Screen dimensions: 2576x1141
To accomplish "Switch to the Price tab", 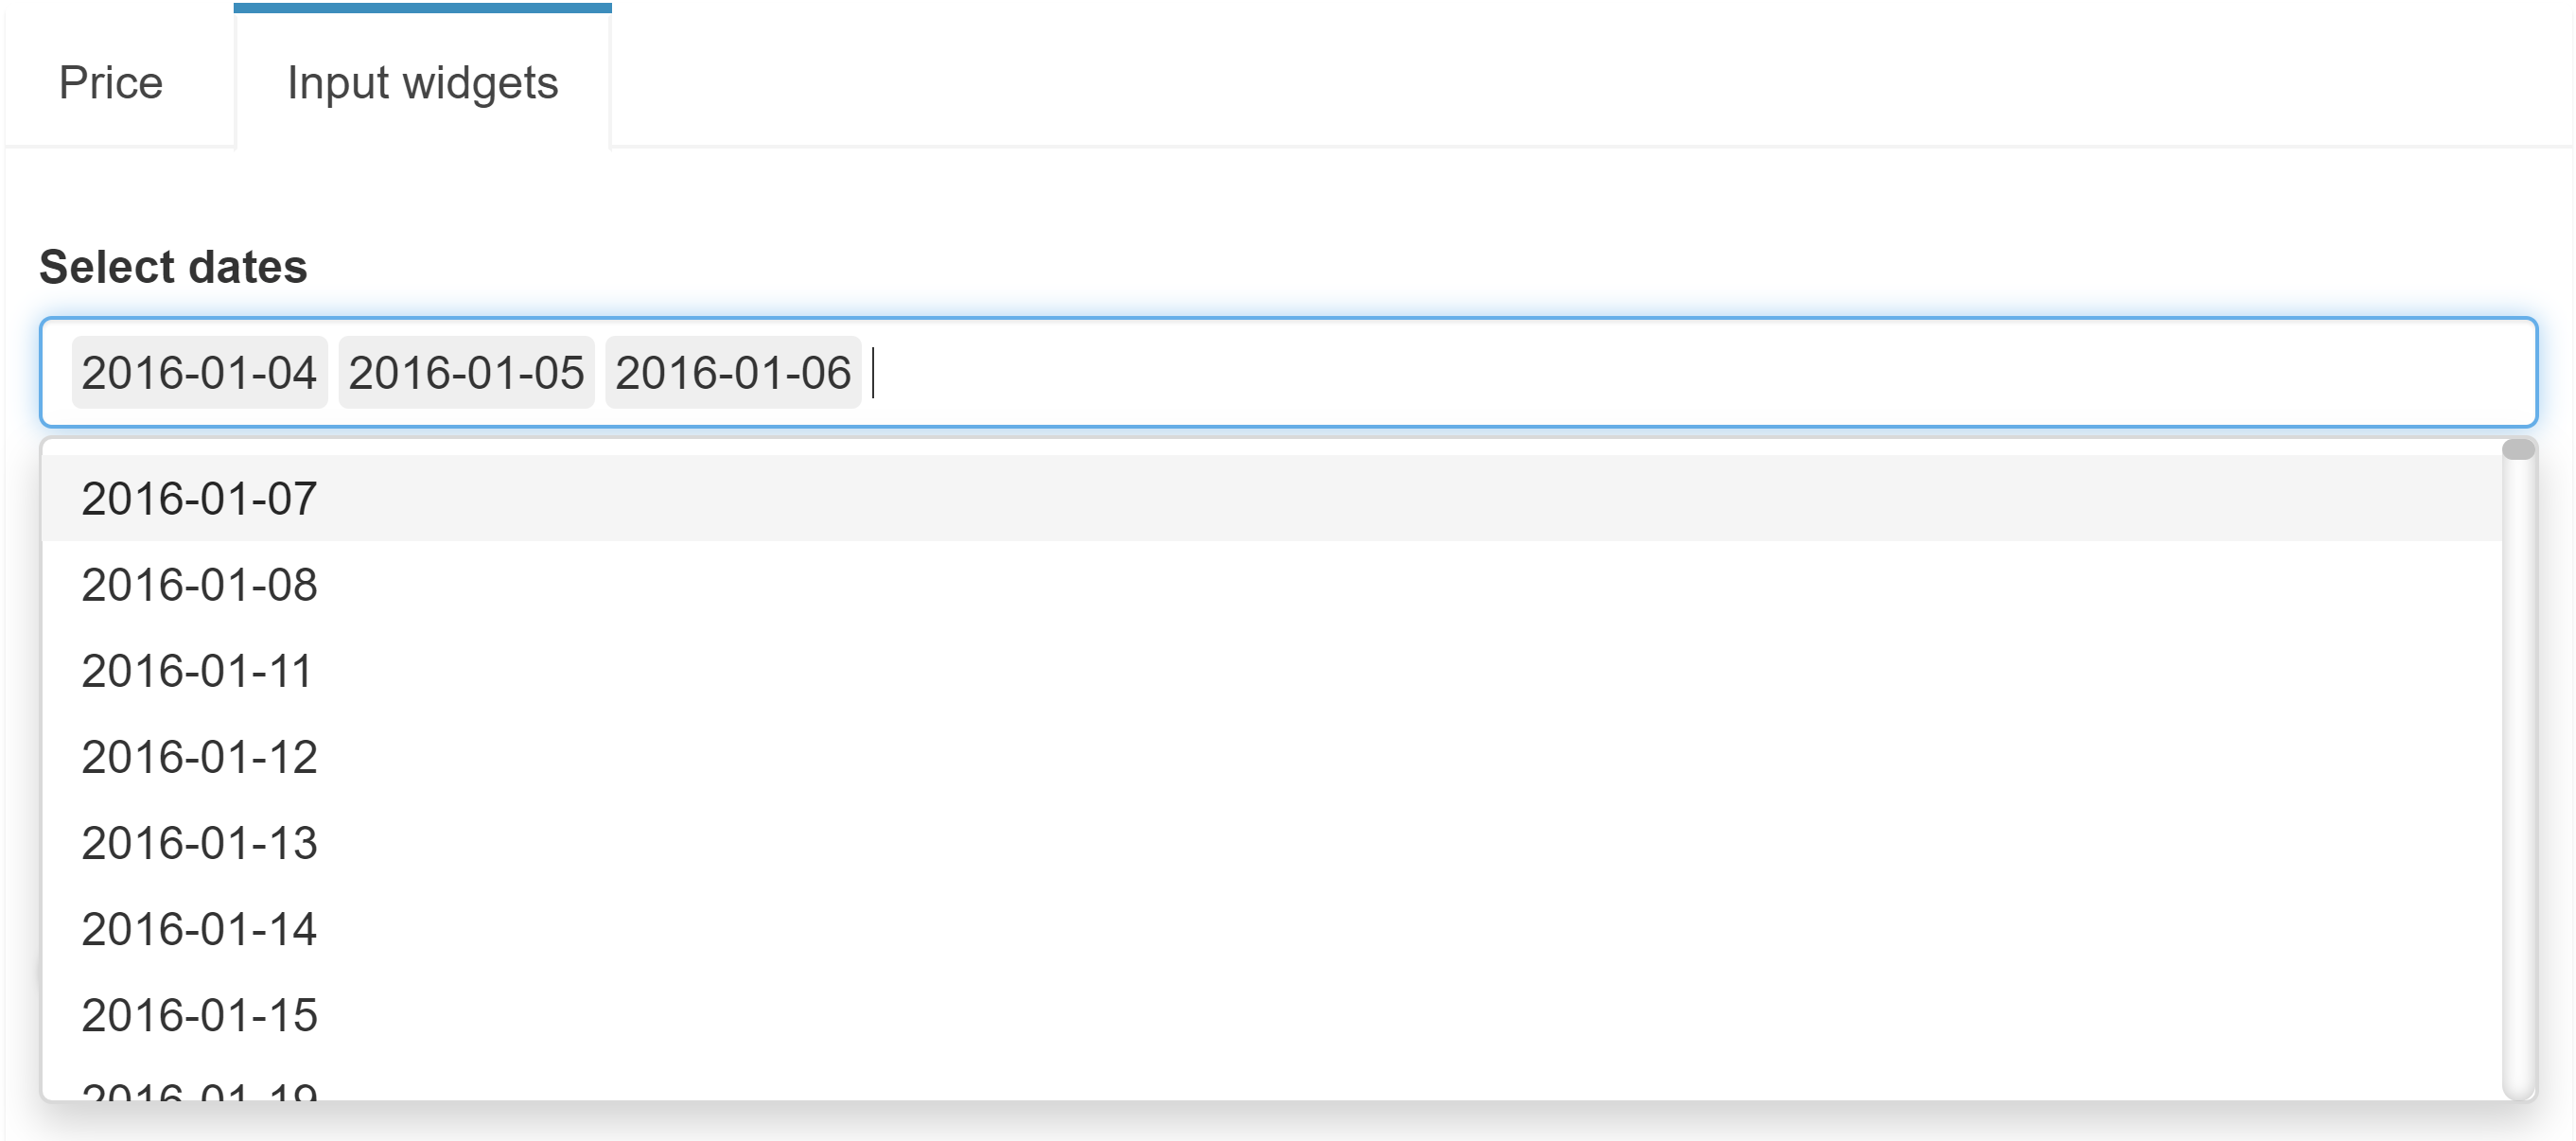I will coord(110,83).
